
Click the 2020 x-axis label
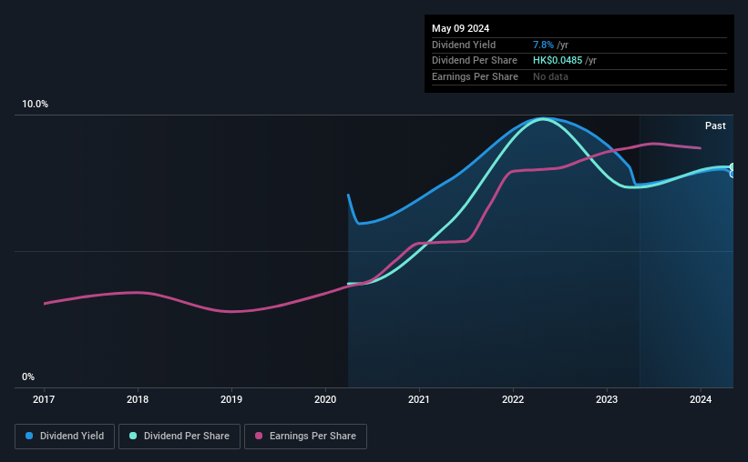click(x=325, y=399)
